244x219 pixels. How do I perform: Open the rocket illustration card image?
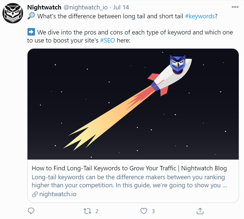coord(133,104)
